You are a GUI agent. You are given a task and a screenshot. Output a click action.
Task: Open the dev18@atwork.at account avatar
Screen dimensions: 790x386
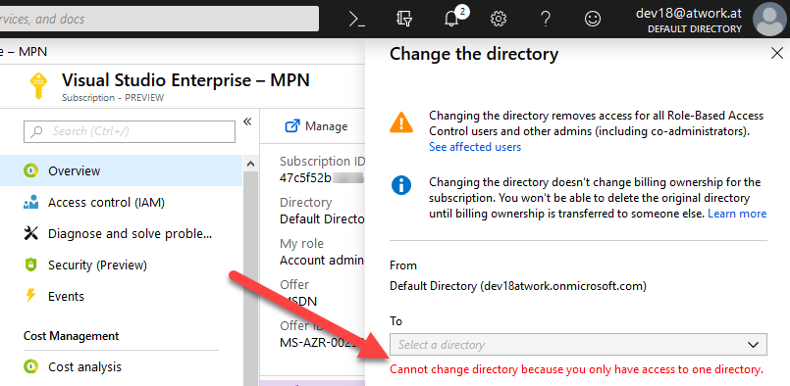click(768, 20)
